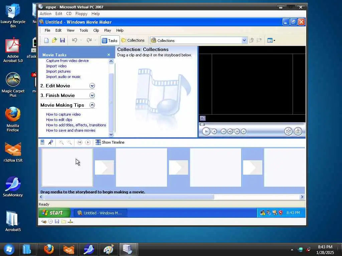
Task: Click the Rewind Storyboard icon
Action: (x=80, y=142)
